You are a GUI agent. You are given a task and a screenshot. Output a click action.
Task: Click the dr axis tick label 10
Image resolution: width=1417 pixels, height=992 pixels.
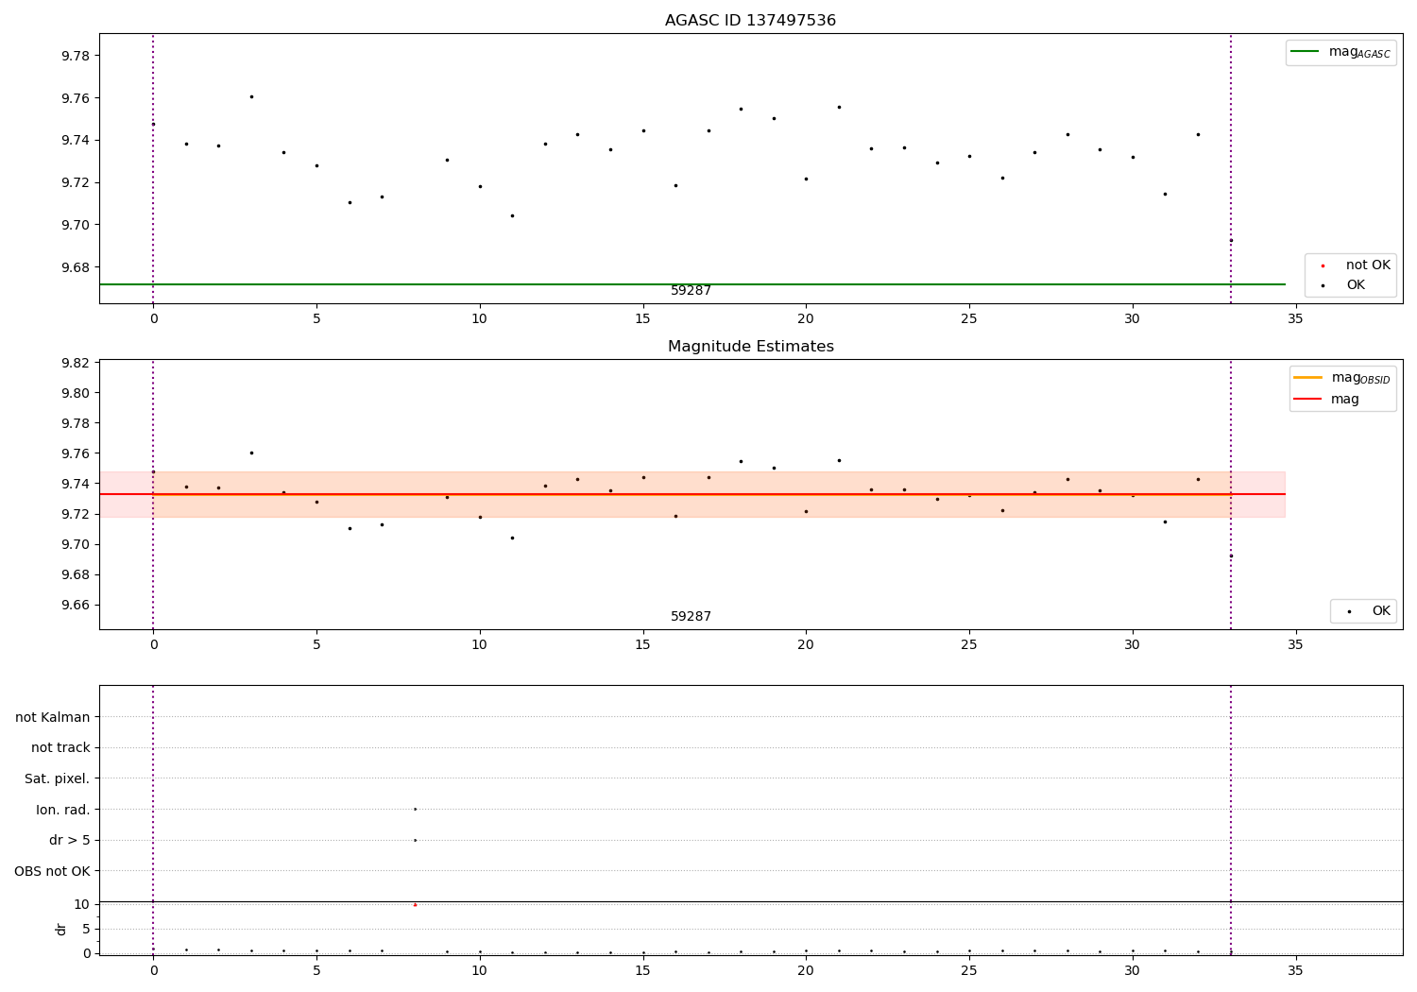(x=82, y=904)
